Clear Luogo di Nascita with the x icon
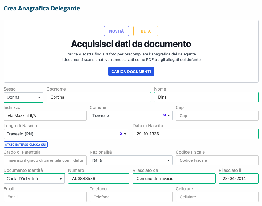Image resolution: width=262 pixels, height=206 pixels. point(121,134)
